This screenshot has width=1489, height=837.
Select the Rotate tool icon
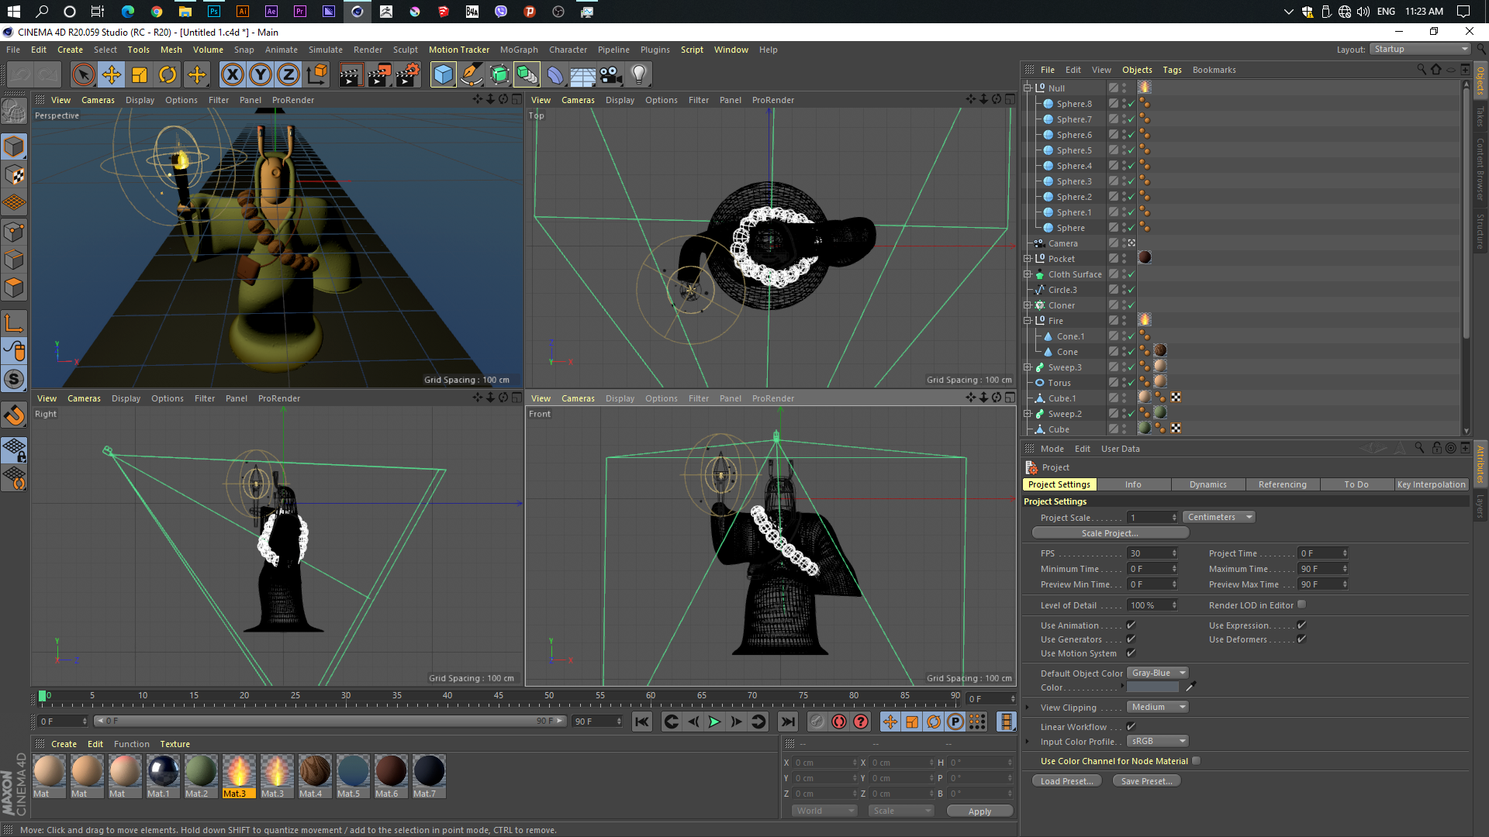[x=168, y=74]
